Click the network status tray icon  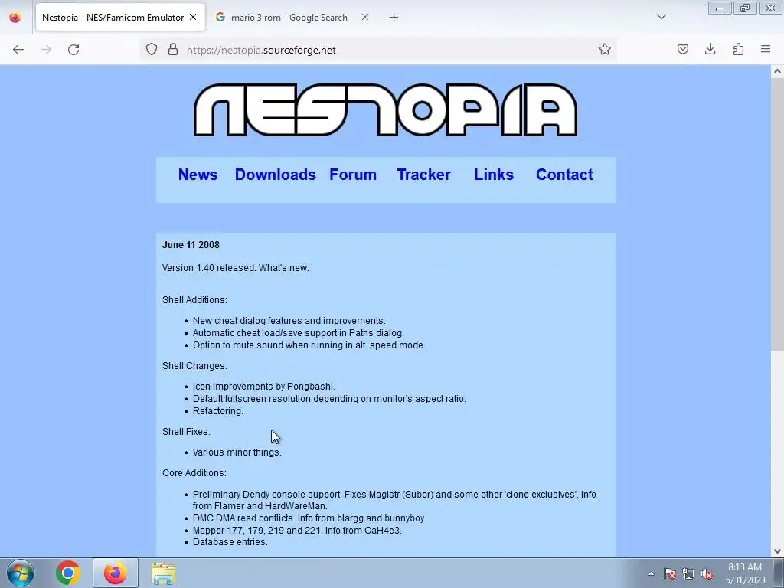(688, 573)
